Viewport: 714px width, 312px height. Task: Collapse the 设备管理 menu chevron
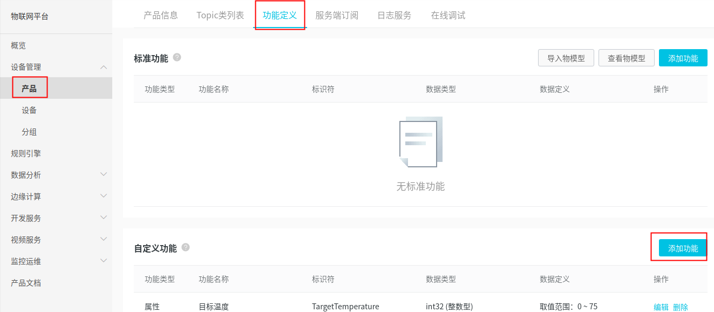coord(104,67)
